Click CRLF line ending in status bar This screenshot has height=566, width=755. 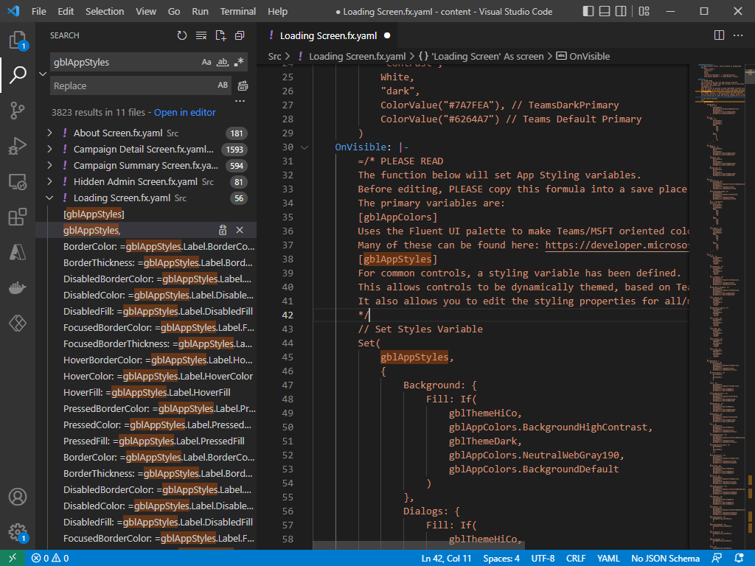pyautogui.click(x=576, y=559)
